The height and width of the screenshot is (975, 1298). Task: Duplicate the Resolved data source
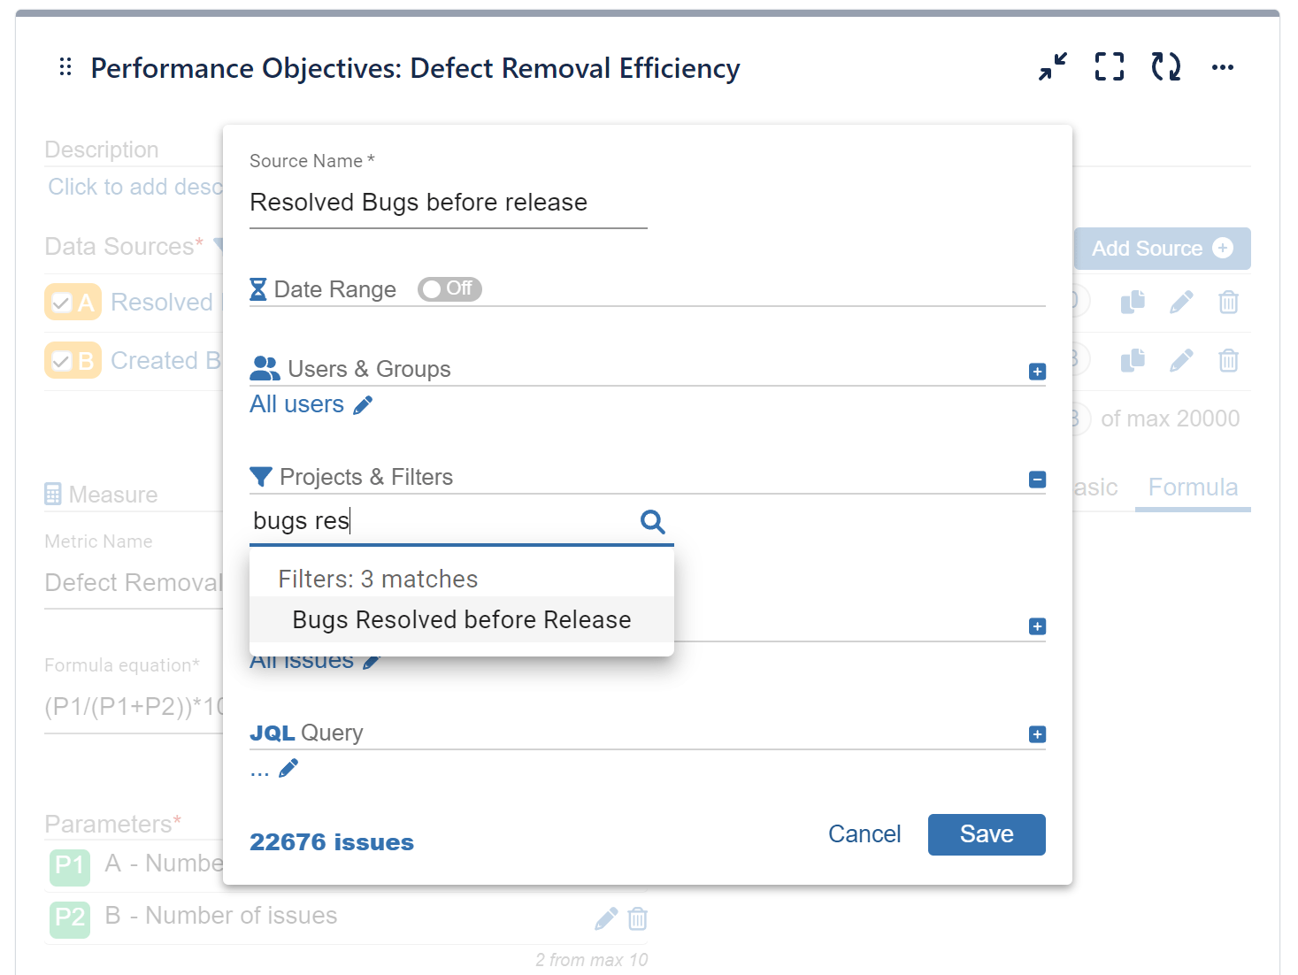(1133, 302)
